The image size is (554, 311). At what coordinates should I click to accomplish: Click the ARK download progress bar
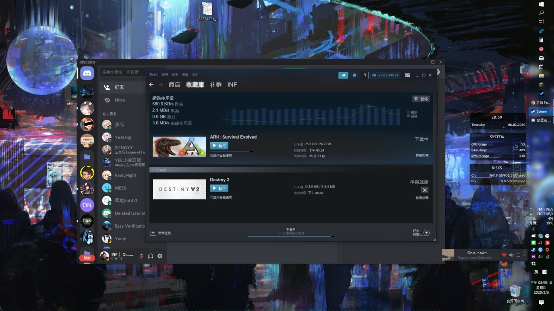pyautogui.click(x=232, y=151)
